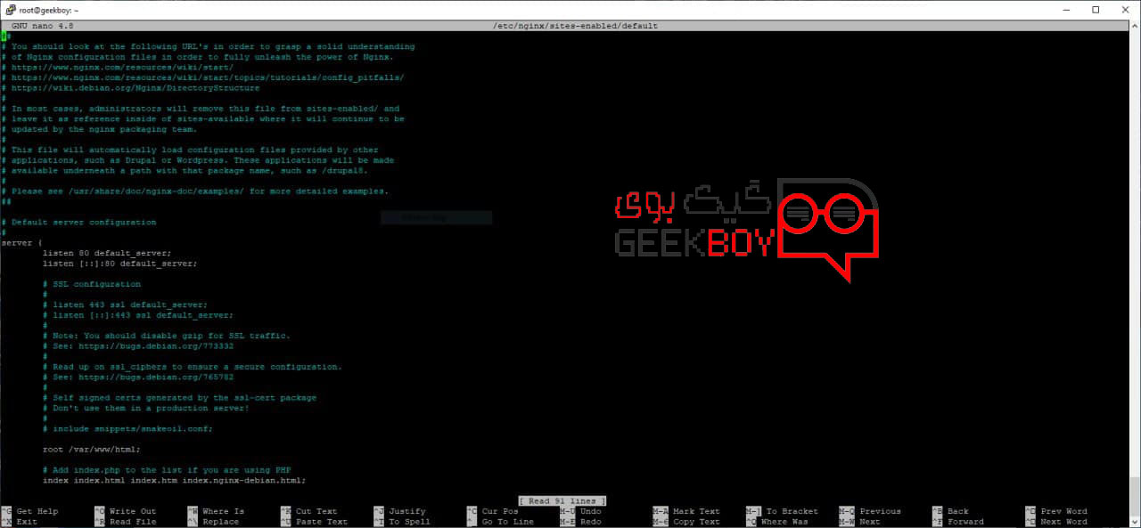Click the Justify shortcut label
This screenshot has height=528, width=1141.
click(406, 511)
